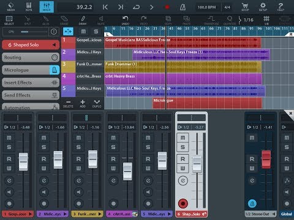Choose the Draw pencil tool
This screenshot has width=294, height=220.
pyautogui.click(x=83, y=20)
